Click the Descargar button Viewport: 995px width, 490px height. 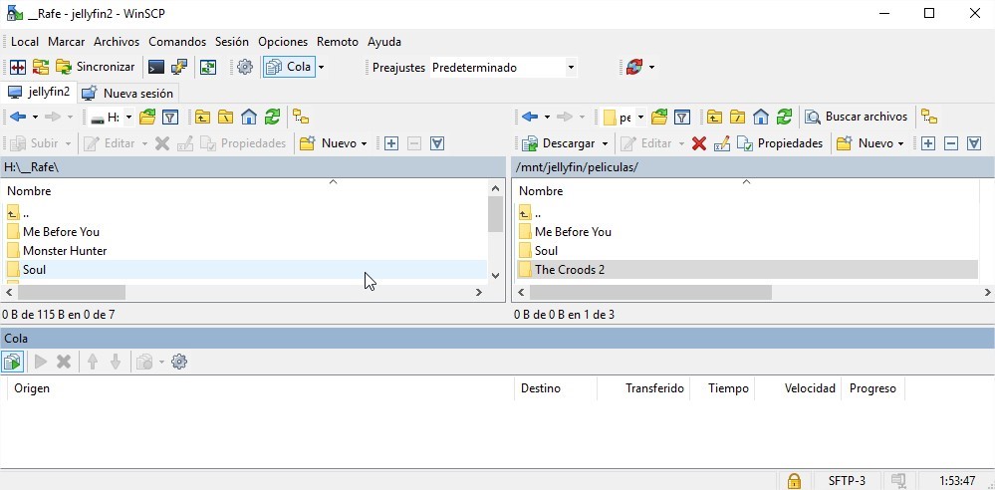coord(558,143)
